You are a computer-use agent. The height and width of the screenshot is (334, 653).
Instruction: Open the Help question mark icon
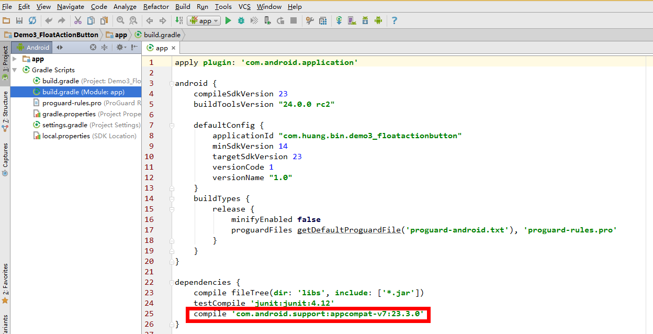394,20
